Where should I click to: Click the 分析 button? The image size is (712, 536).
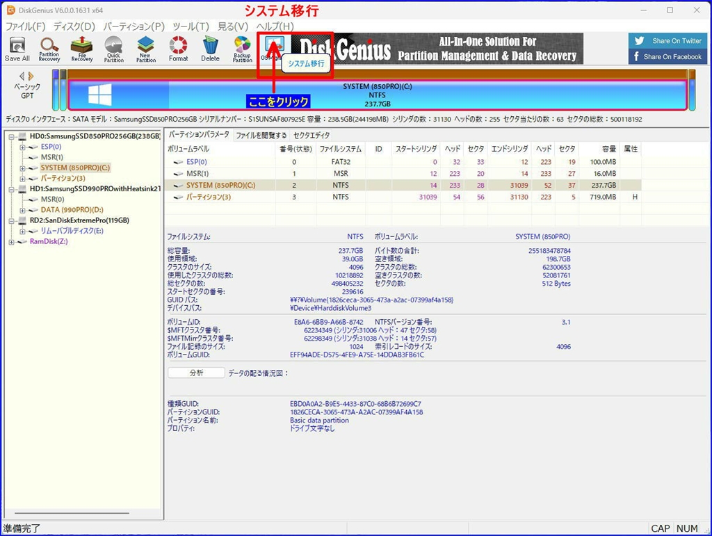click(x=196, y=373)
